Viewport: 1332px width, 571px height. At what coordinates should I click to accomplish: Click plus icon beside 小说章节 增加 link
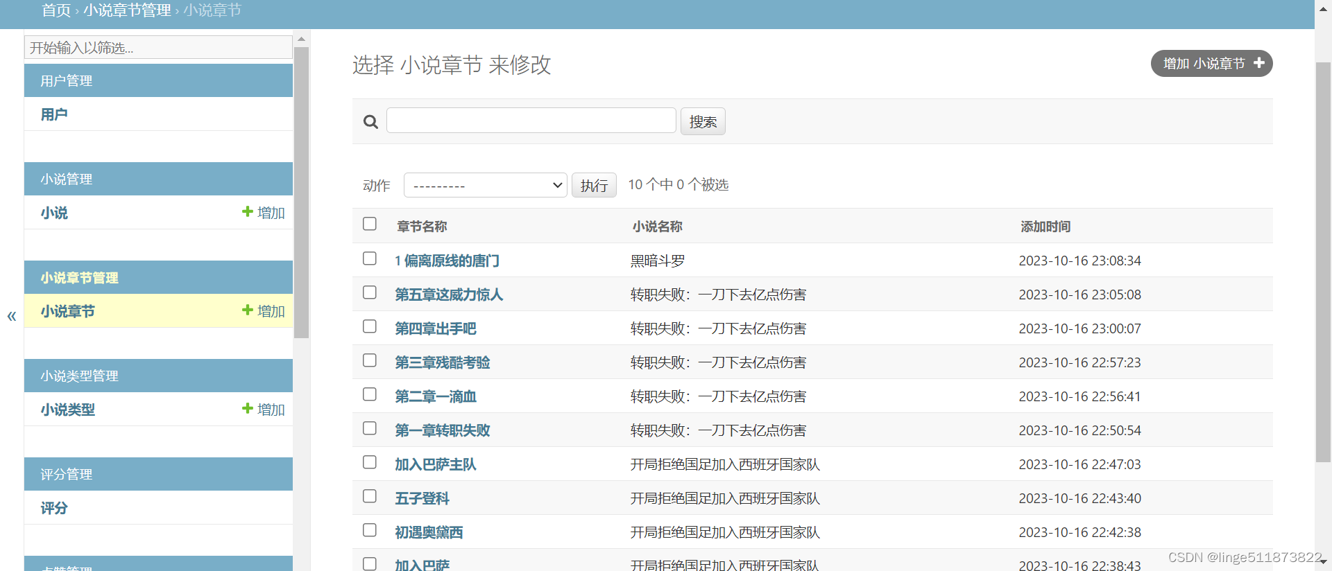247,310
